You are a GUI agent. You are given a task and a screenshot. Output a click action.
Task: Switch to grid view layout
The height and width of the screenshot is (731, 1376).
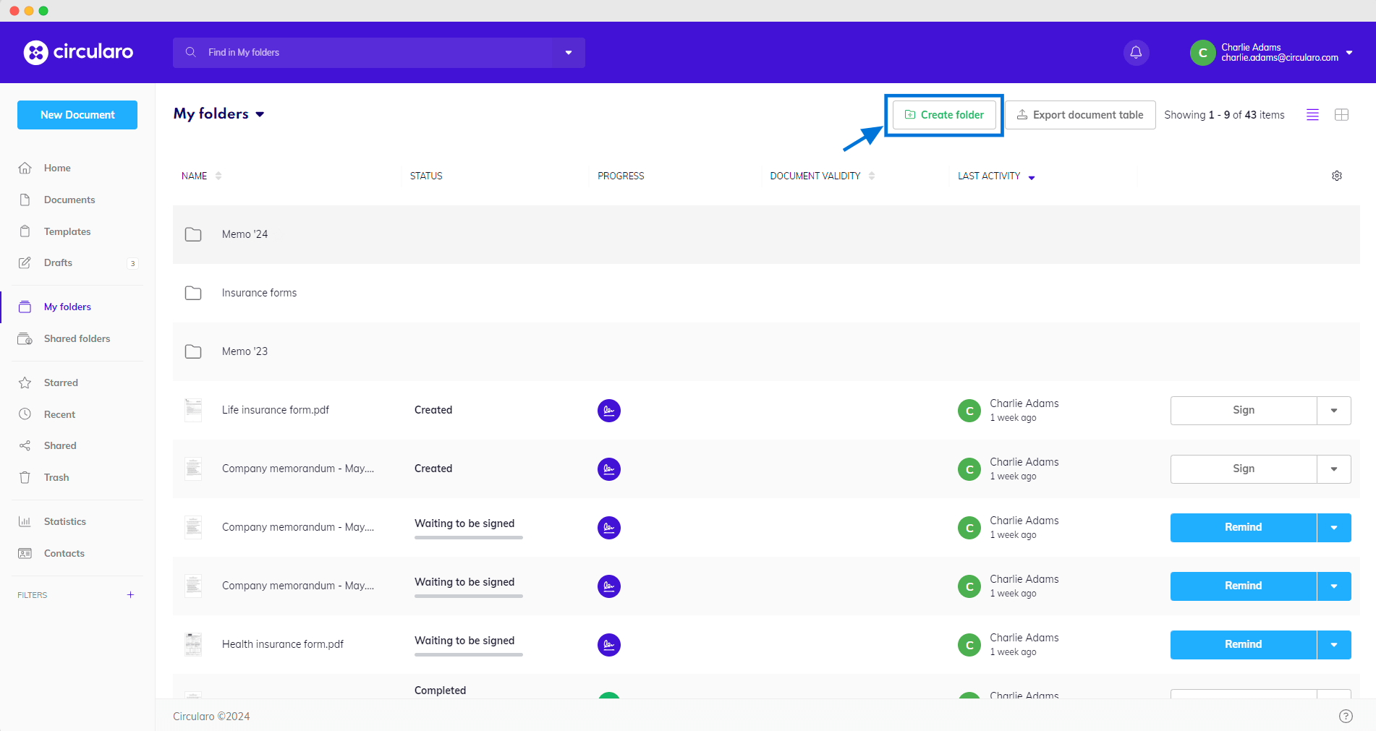1341,115
